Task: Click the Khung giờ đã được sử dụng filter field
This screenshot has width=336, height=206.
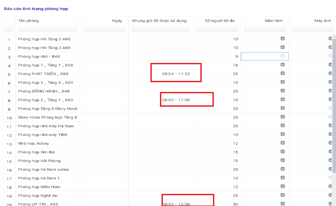Action: (x=160, y=30)
